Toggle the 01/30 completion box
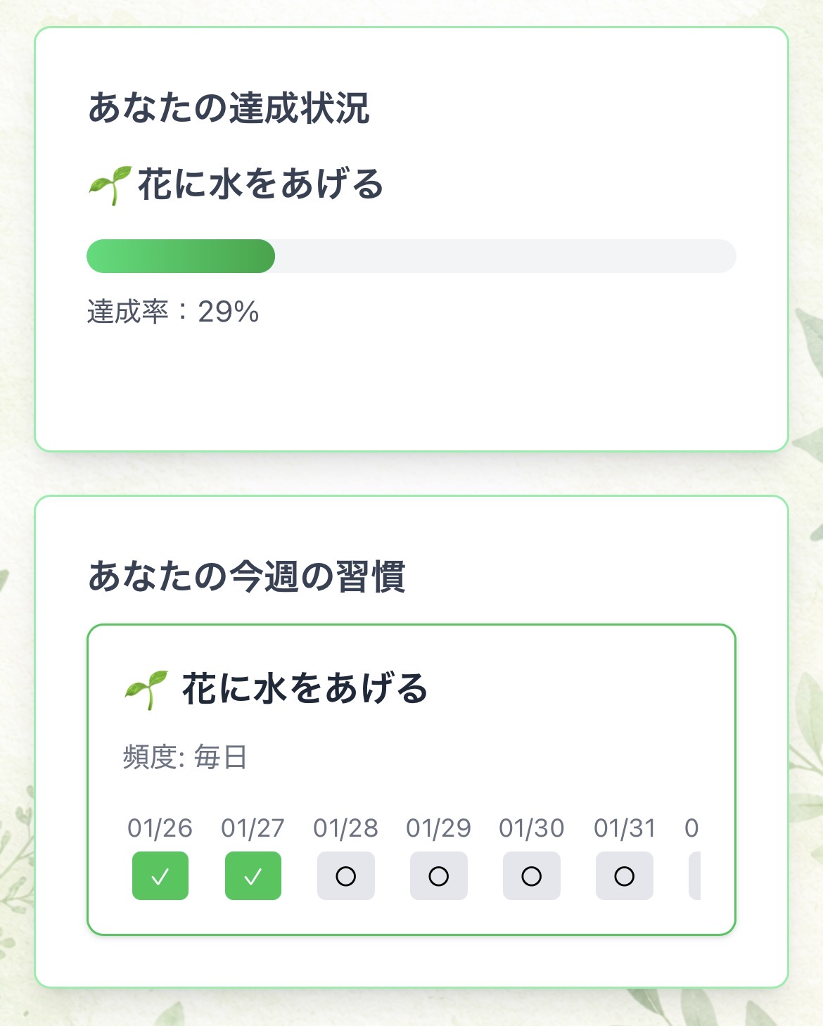Screen dimensions: 823x1026 click(532, 876)
